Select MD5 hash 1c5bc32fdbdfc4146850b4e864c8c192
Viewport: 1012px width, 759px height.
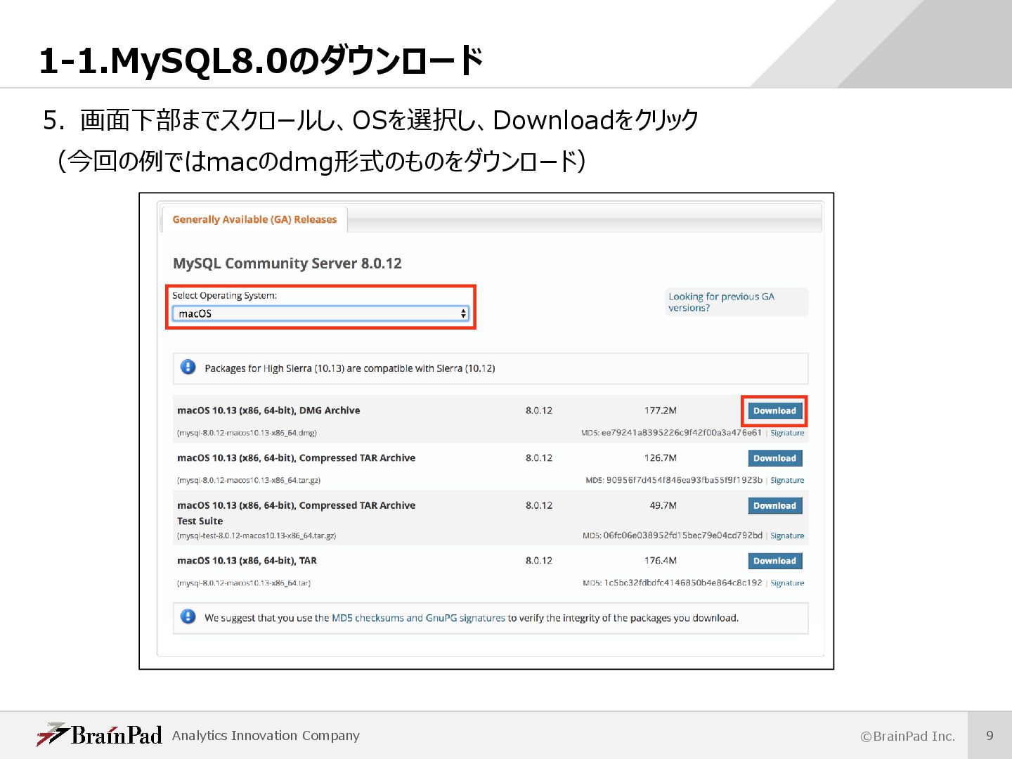click(682, 583)
